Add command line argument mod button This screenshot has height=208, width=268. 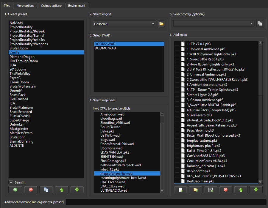[x=211, y=190]
